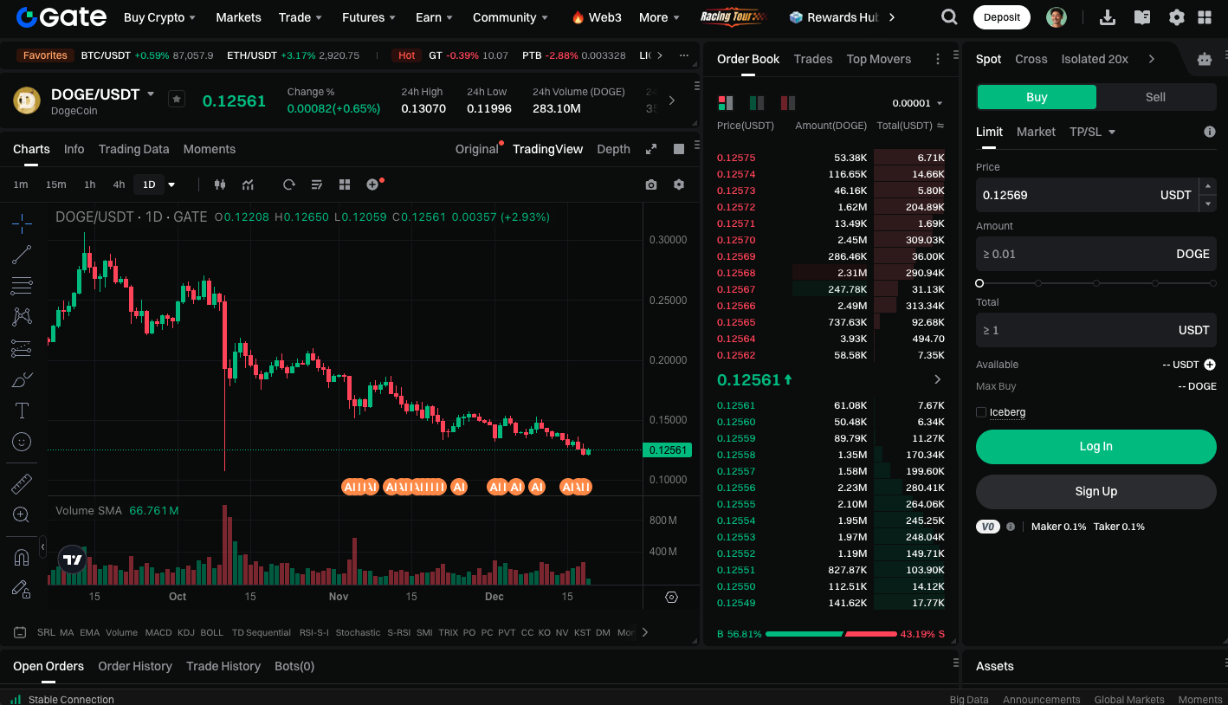The height and width of the screenshot is (705, 1228).
Task: Switch to the Depth chart view
Action: 614,149
